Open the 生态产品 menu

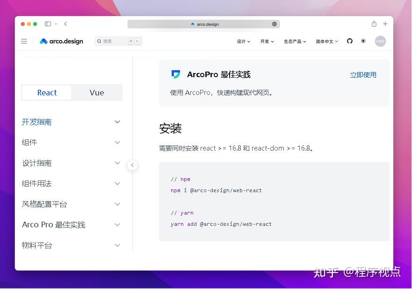tap(294, 41)
